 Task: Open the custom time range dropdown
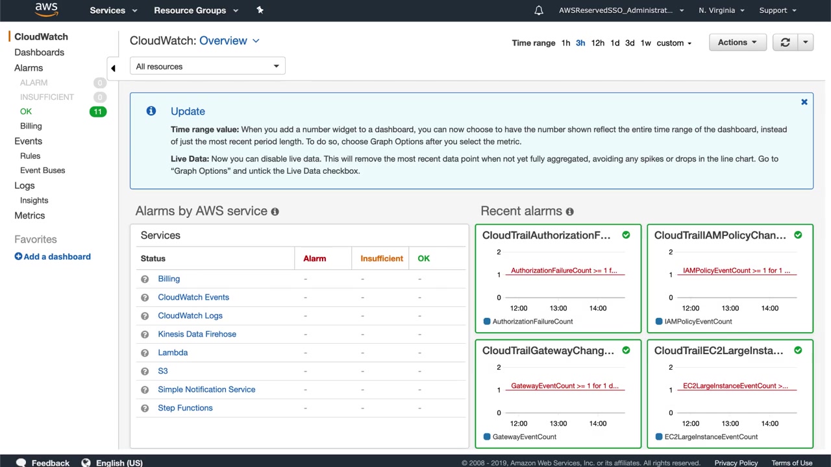point(674,43)
